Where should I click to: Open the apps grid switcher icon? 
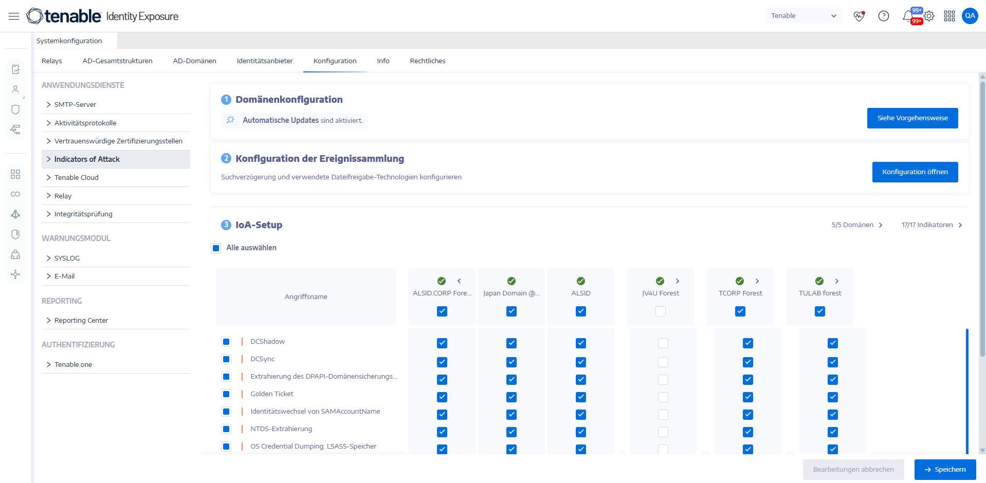tap(949, 16)
